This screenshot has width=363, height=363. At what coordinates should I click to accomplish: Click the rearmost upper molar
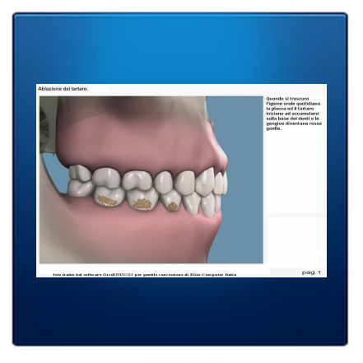point(79,173)
